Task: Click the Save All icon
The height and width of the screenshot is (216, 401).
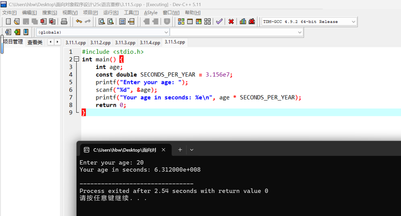Action: coord(35,22)
